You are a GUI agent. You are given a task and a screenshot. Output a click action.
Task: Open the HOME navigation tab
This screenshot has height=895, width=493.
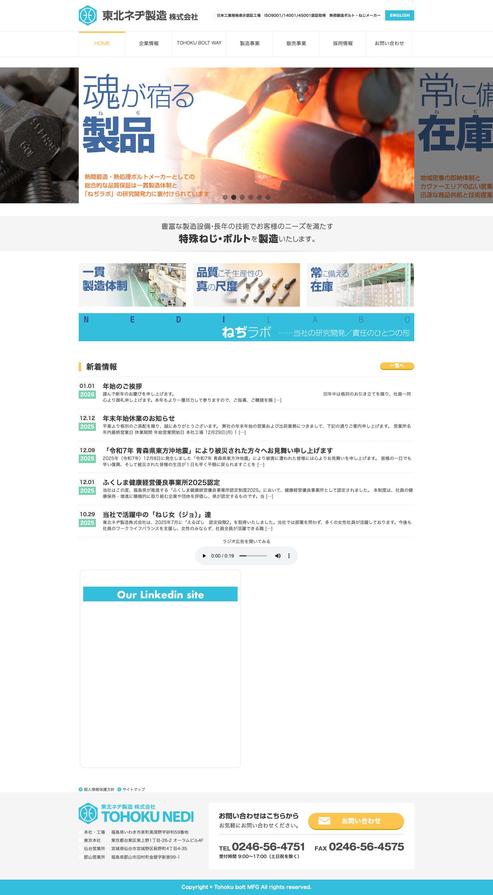coord(102,43)
